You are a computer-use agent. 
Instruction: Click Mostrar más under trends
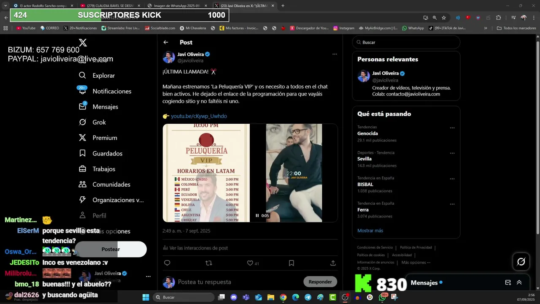370,231
